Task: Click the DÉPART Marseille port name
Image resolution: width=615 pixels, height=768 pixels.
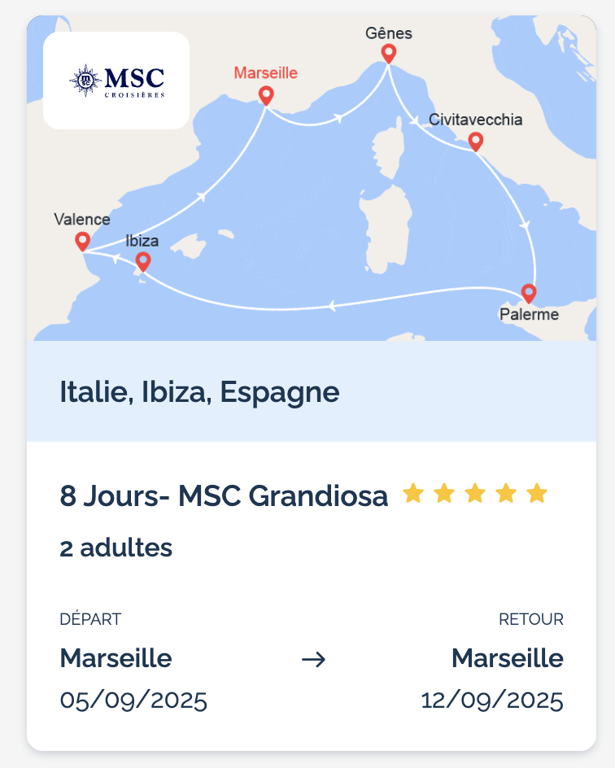Action: 116,658
